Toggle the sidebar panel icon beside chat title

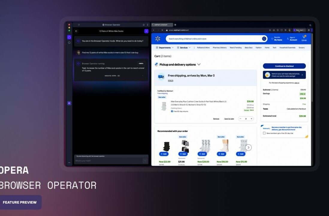pos(76,31)
